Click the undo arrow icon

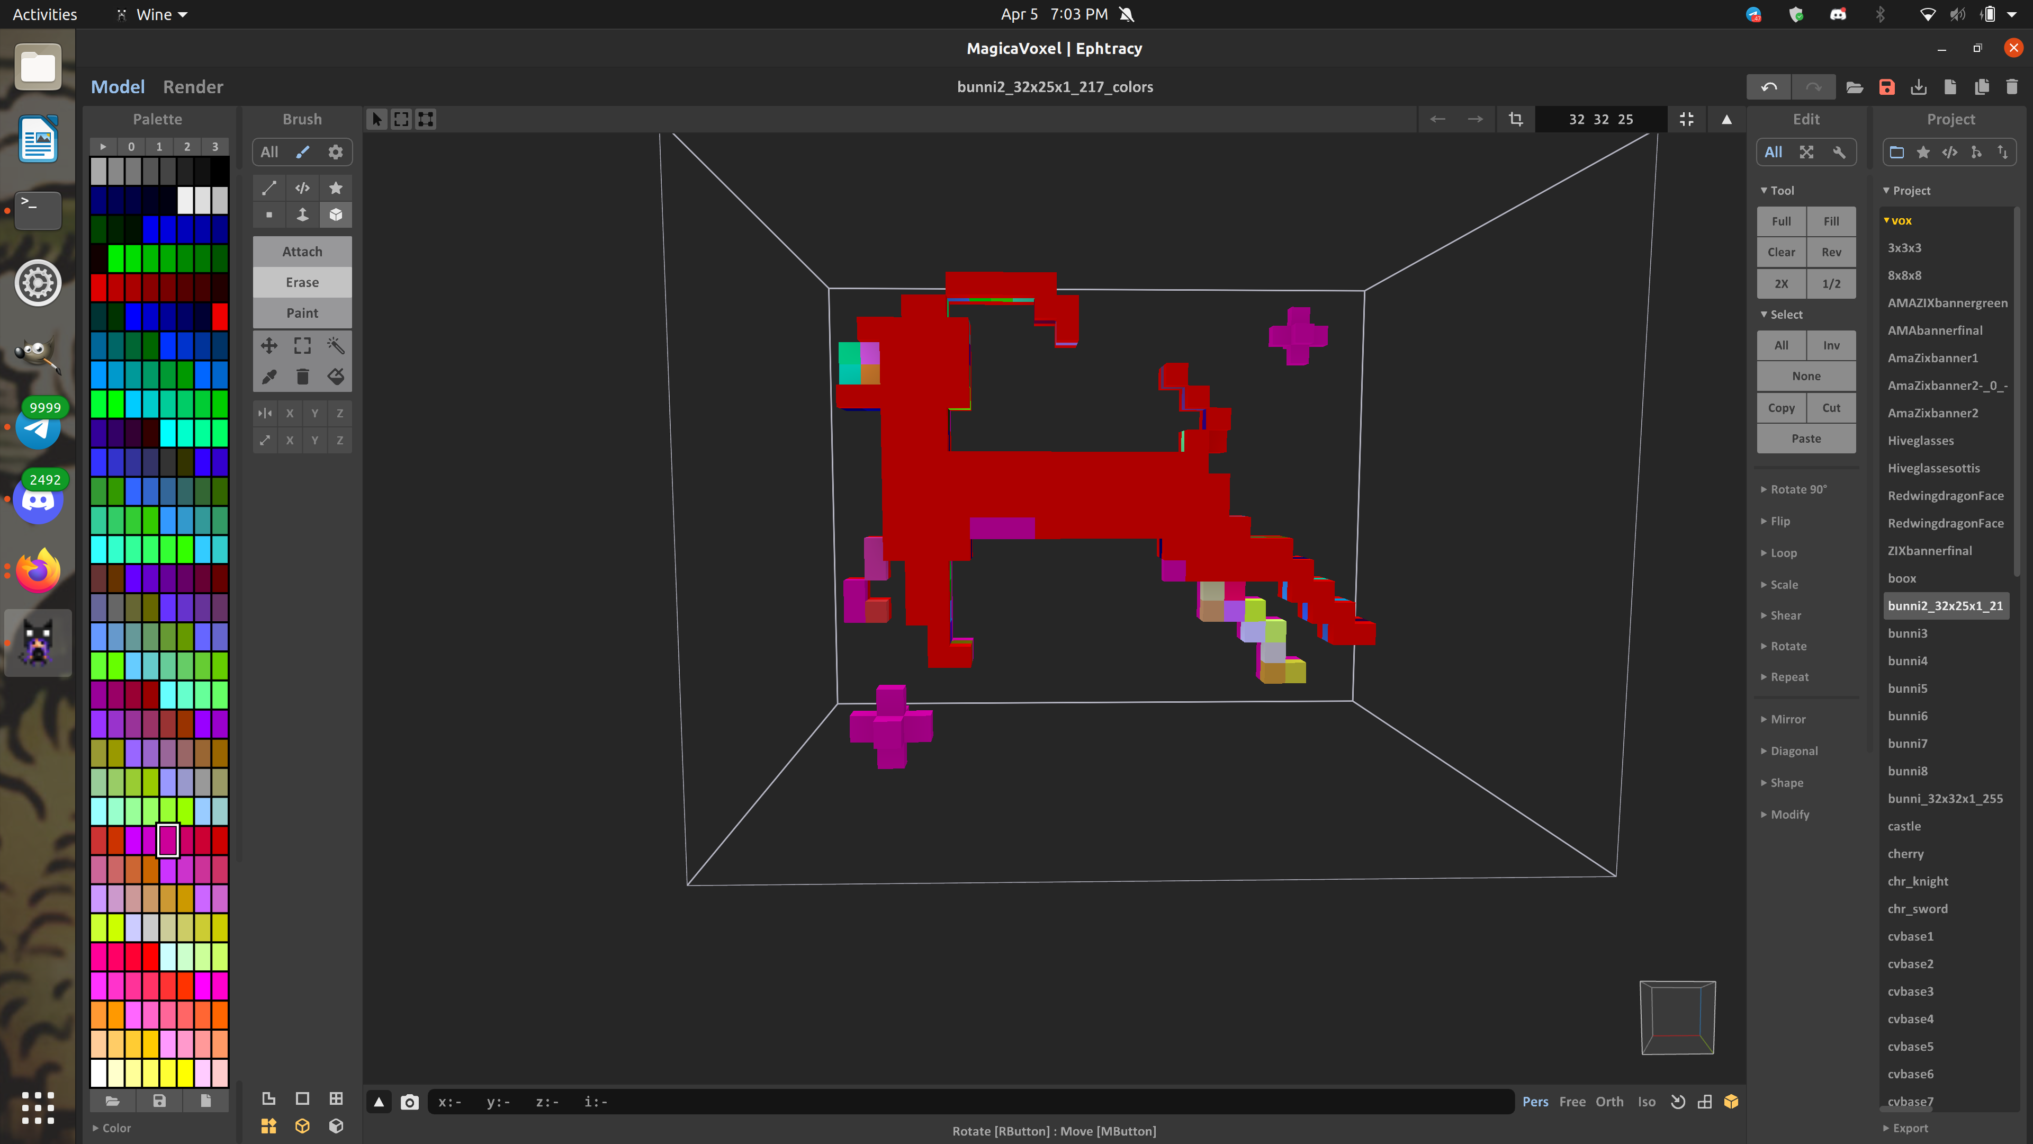(x=1769, y=87)
